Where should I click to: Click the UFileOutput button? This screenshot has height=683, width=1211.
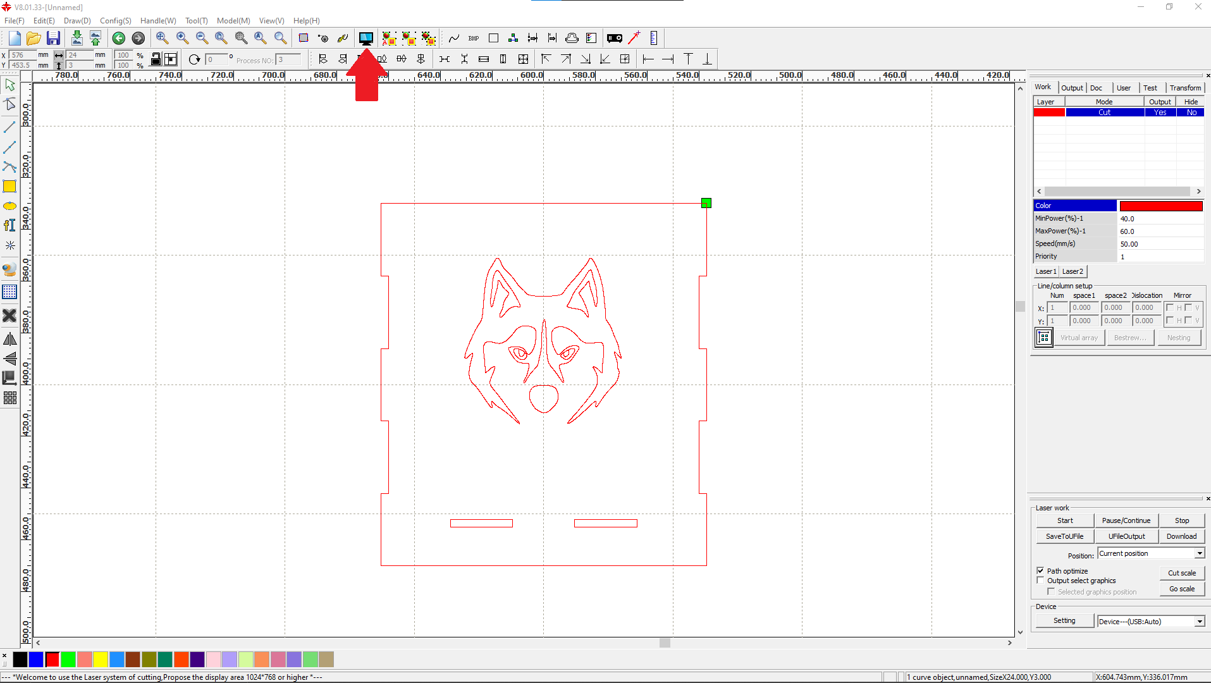pos(1126,536)
